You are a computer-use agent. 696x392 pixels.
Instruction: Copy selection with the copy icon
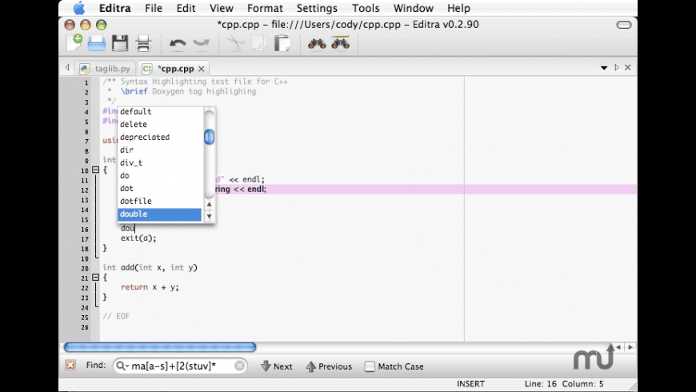258,43
